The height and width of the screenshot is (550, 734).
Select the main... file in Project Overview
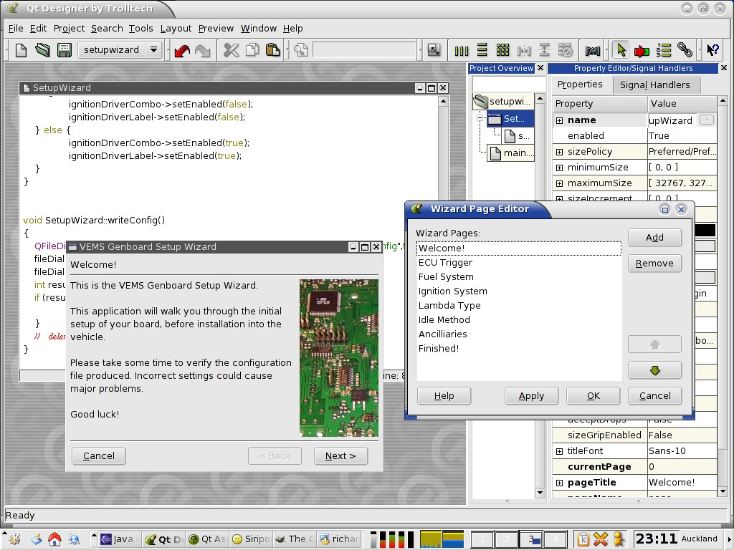[x=510, y=153]
